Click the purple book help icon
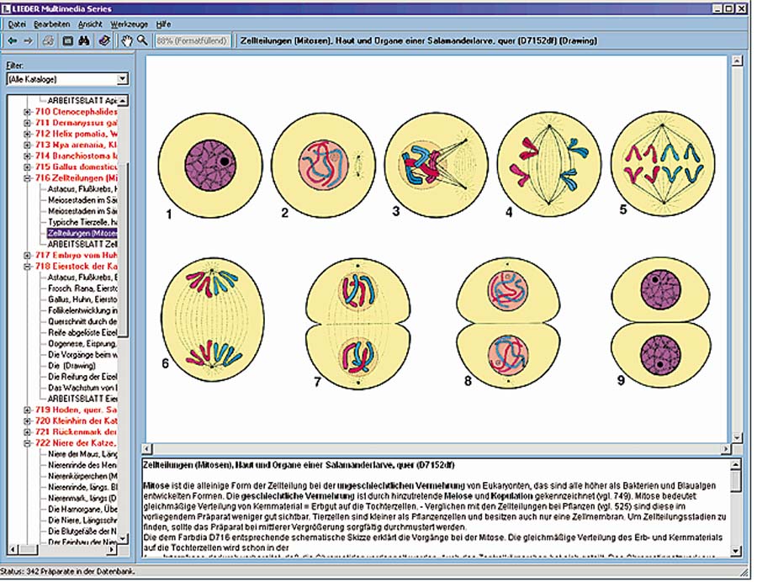Viewport: 757px width, 582px height. 104,41
